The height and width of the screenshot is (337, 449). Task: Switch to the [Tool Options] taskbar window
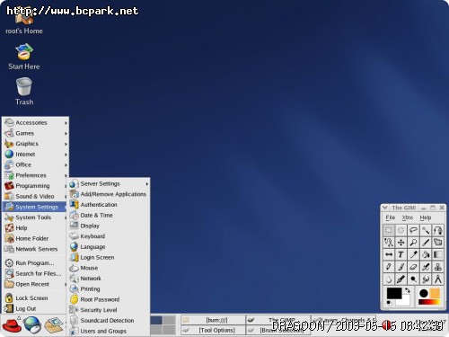pyautogui.click(x=213, y=330)
